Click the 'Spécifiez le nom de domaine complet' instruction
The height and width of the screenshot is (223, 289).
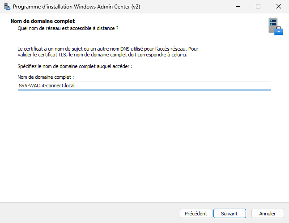click(75, 66)
